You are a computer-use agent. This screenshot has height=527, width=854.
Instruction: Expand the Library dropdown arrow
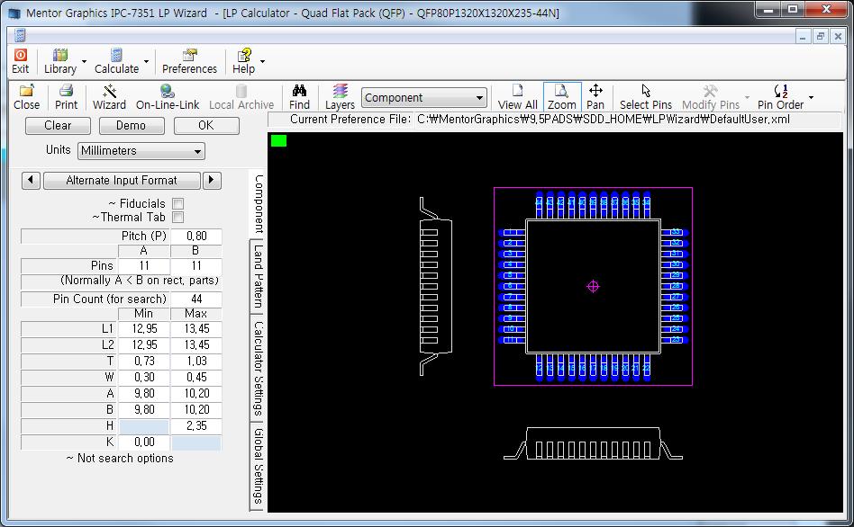point(85,61)
